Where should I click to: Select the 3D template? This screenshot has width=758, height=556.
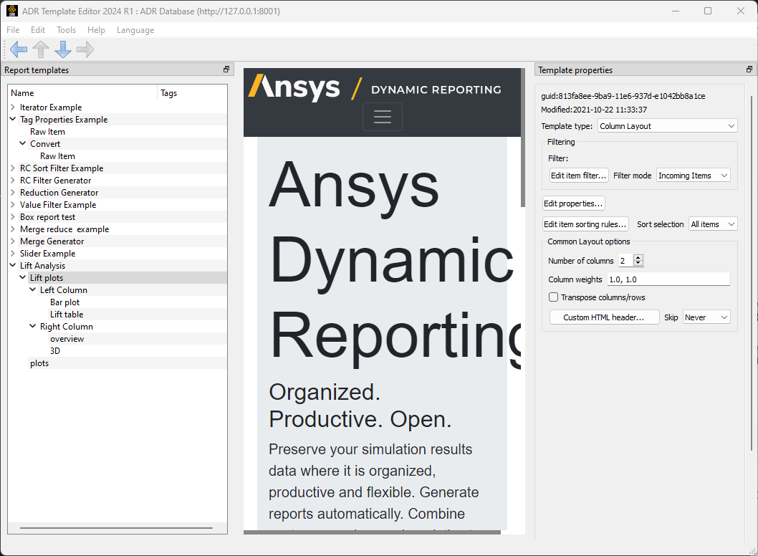tap(55, 351)
